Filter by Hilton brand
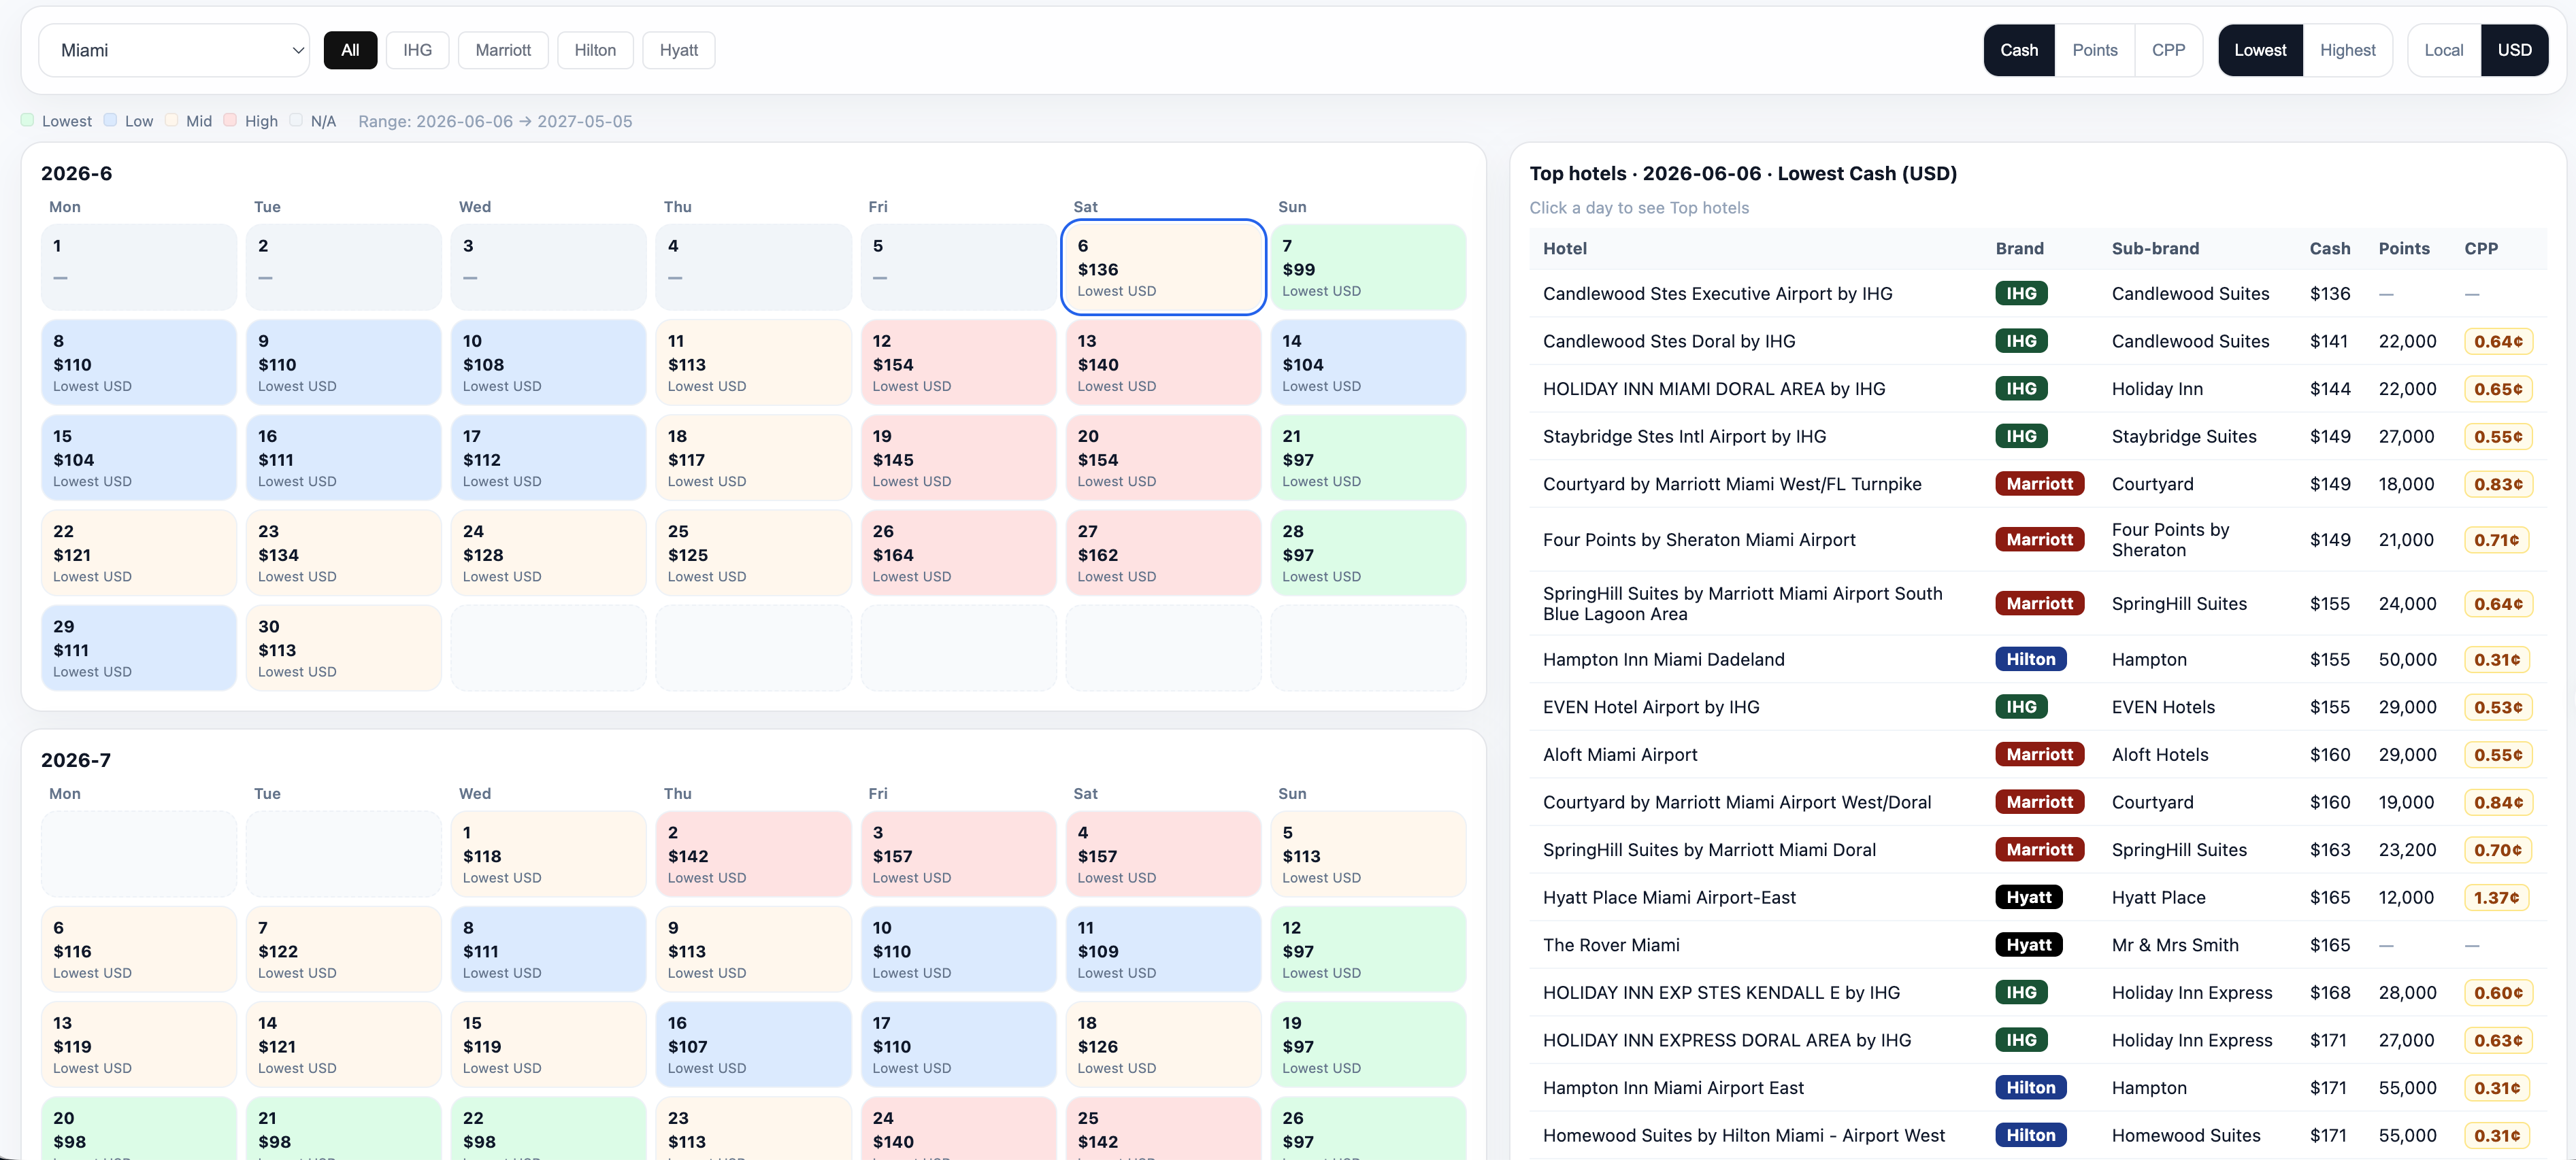2576x1160 pixels. 595,50
